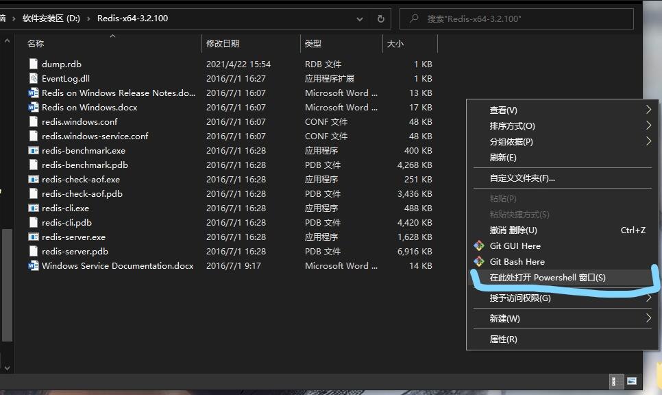Click redis-benchmark.exe application icon
Image resolution: width=662 pixels, height=395 pixels.
point(34,150)
